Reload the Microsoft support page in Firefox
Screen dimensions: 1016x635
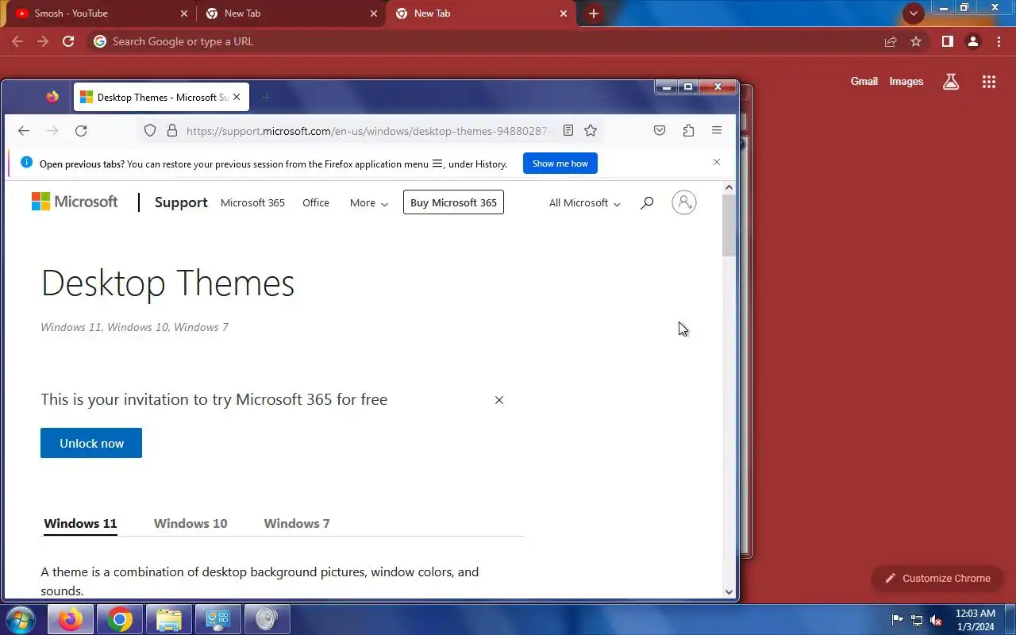(x=81, y=131)
